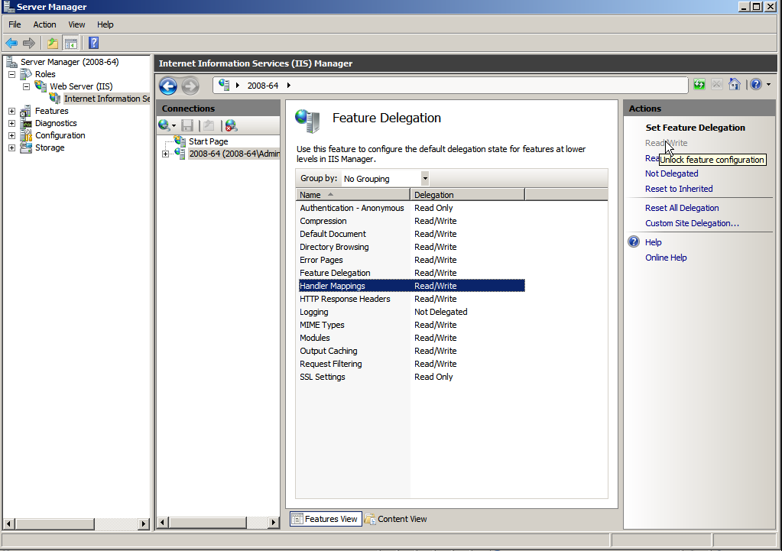Image resolution: width=782 pixels, height=551 pixels.
Task: Click the Delete Connection icon in Connections
Action: click(231, 125)
